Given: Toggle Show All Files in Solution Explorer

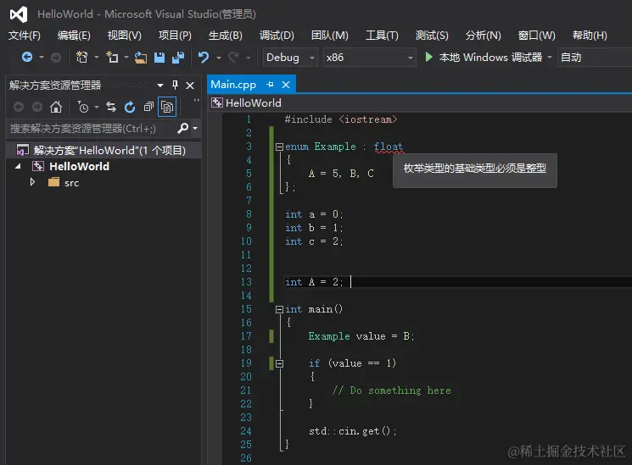Looking at the screenshot, I should [x=167, y=107].
